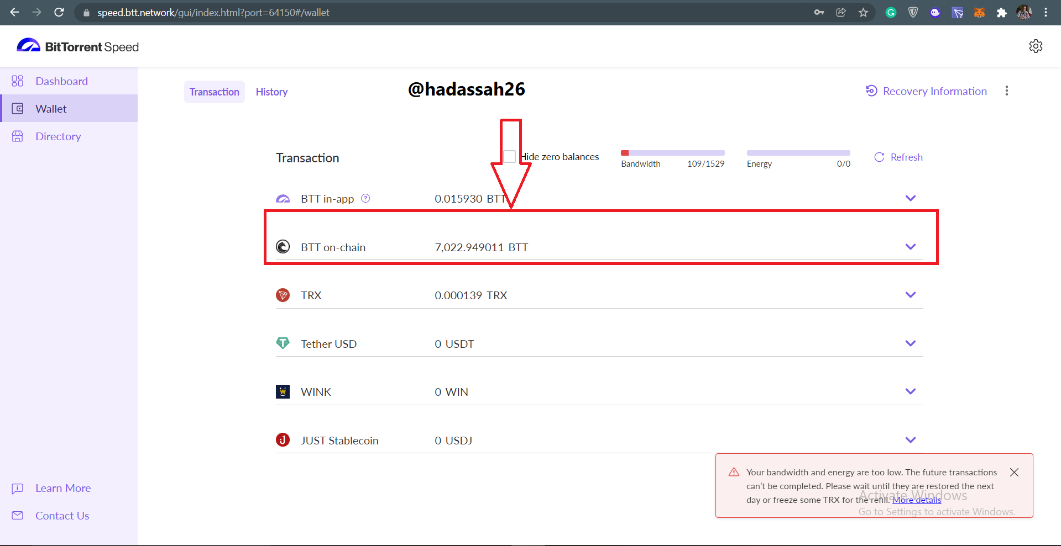Click the share page icon in address bar
Viewport: 1061px width, 546px height.
point(841,12)
